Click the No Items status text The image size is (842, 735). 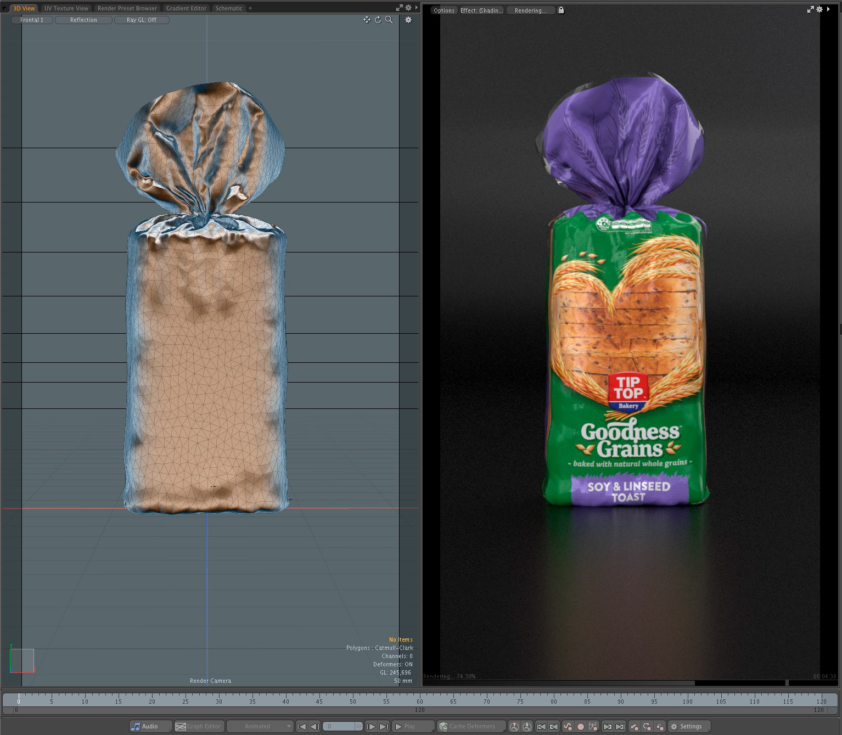[x=401, y=639]
